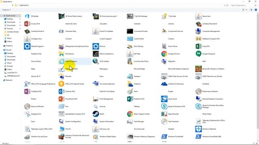259x145 pixels.
Task: Open the Quick Assist icon
Action: 164,99
